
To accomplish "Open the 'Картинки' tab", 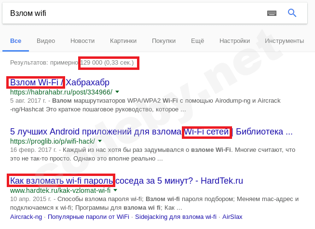I will coord(123,41).
